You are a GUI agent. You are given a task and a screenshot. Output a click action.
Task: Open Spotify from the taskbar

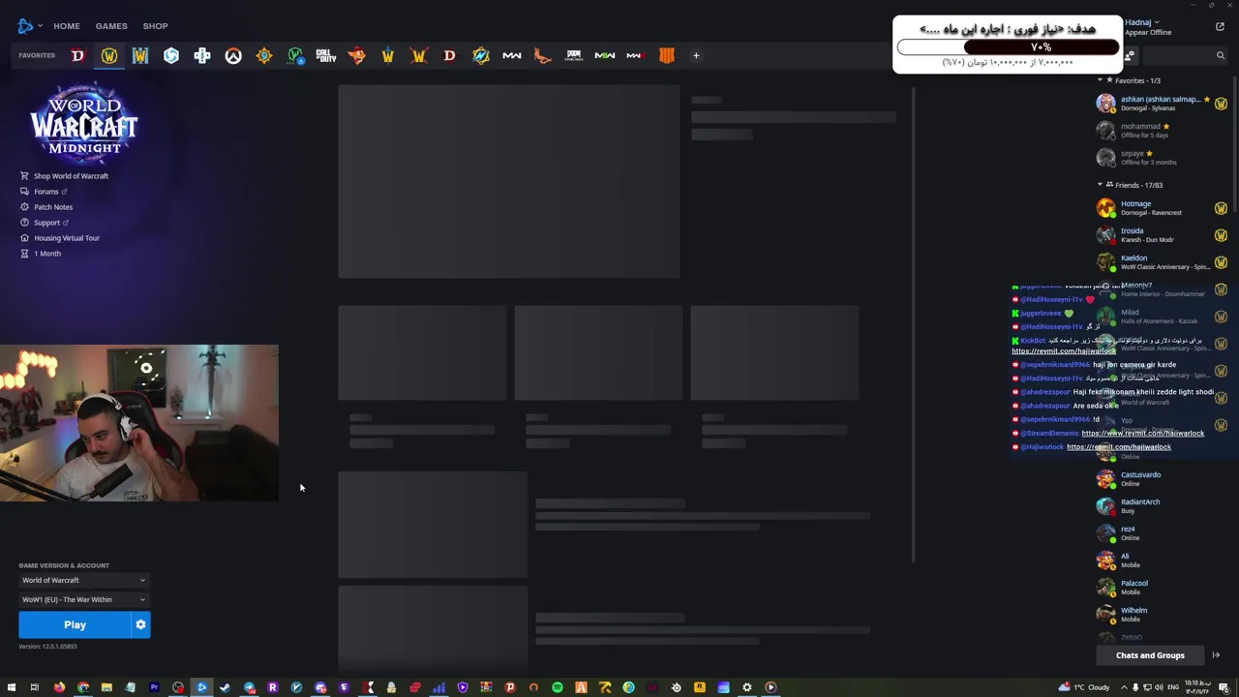[558, 687]
